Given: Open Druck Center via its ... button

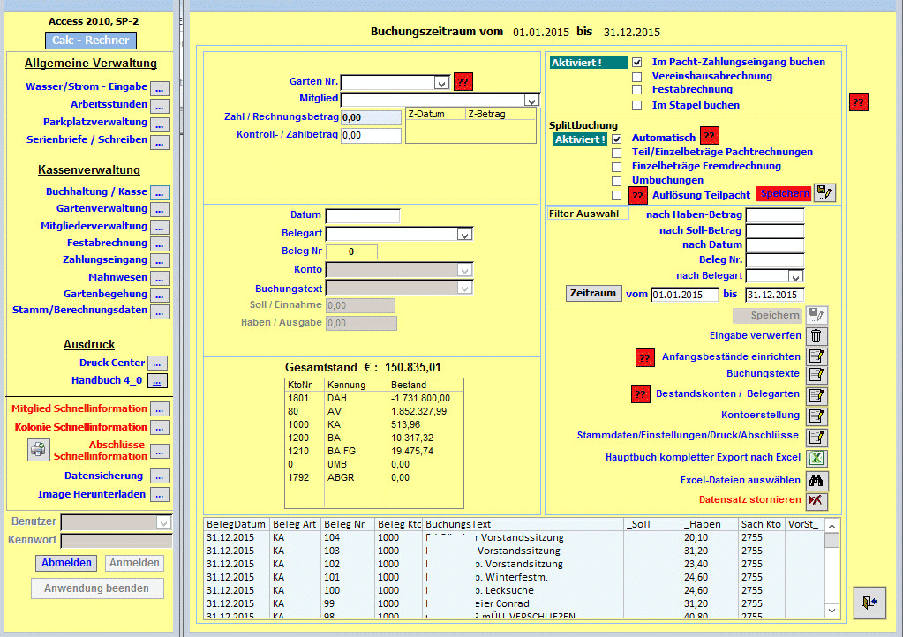Looking at the screenshot, I should click(x=157, y=363).
